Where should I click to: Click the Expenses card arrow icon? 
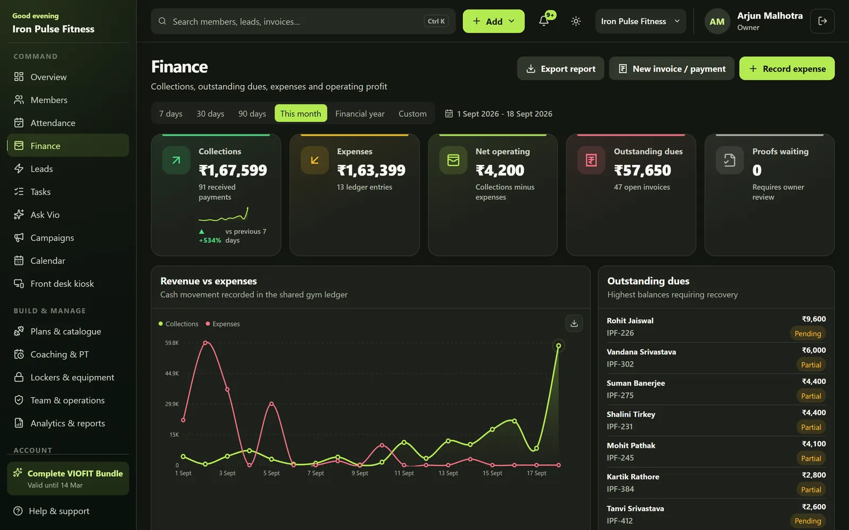(x=315, y=160)
